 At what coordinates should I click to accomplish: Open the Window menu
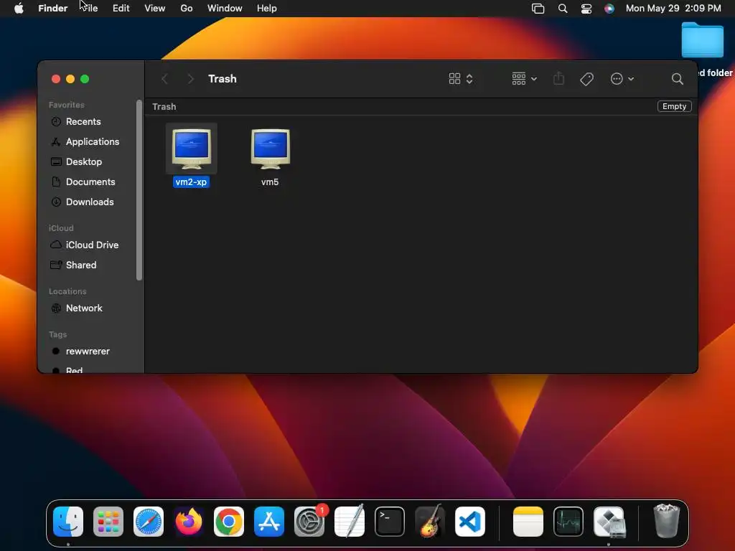(x=225, y=9)
